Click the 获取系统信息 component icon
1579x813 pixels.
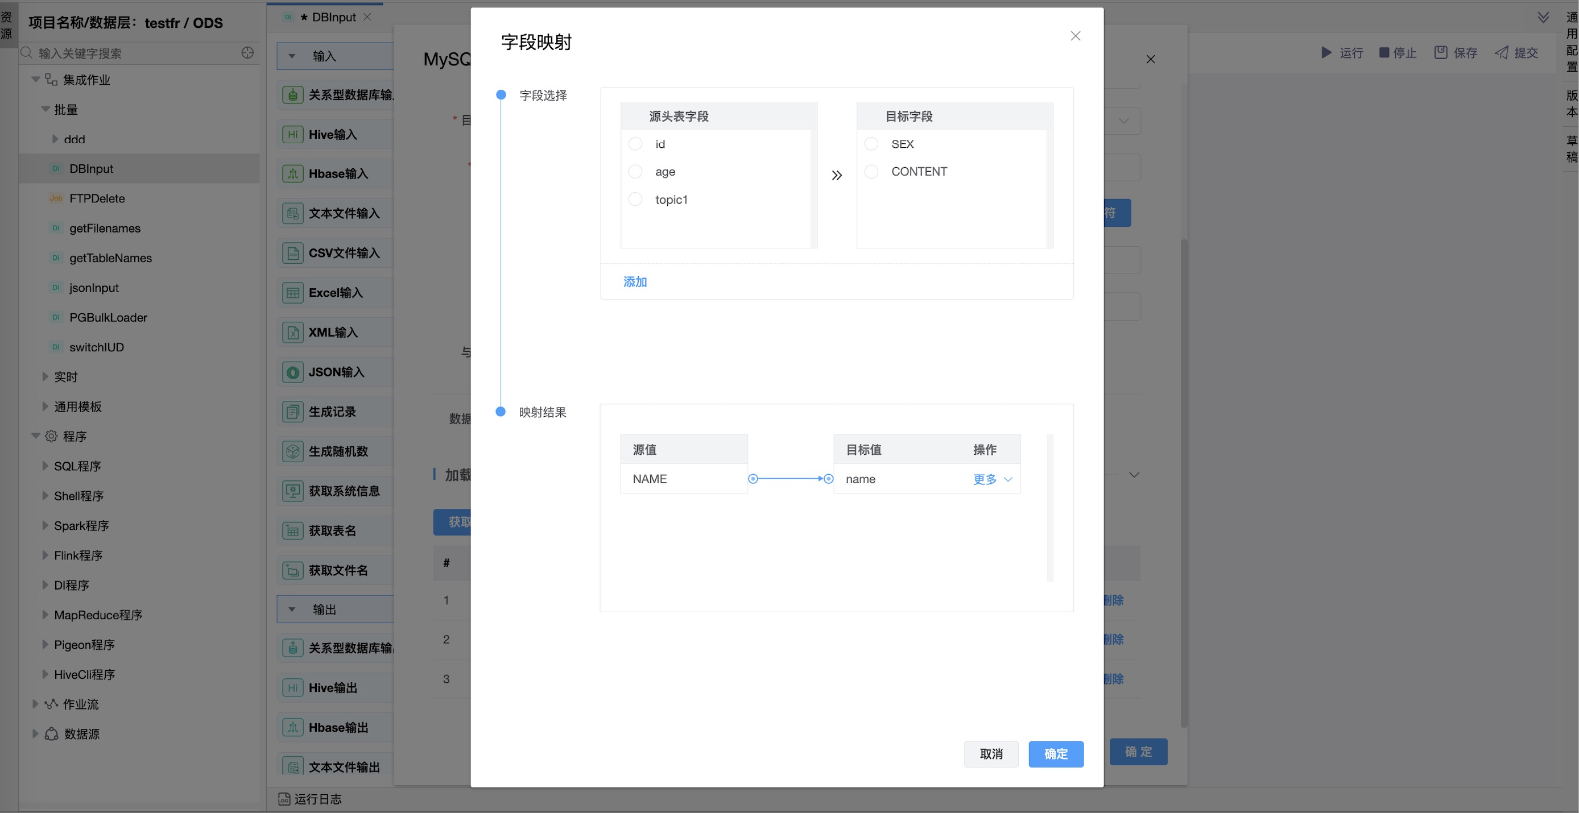(292, 491)
